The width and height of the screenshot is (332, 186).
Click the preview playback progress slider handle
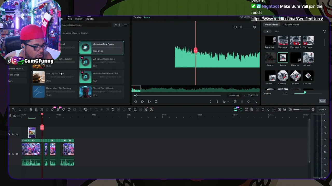(136, 96)
